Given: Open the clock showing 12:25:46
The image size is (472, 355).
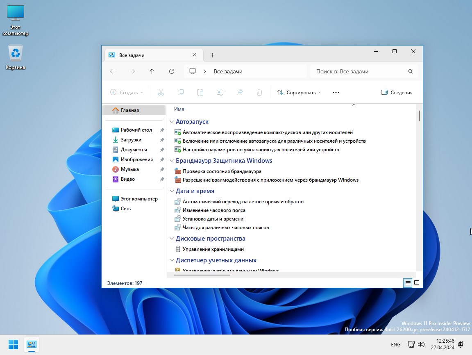Looking at the screenshot, I should 442,344.
